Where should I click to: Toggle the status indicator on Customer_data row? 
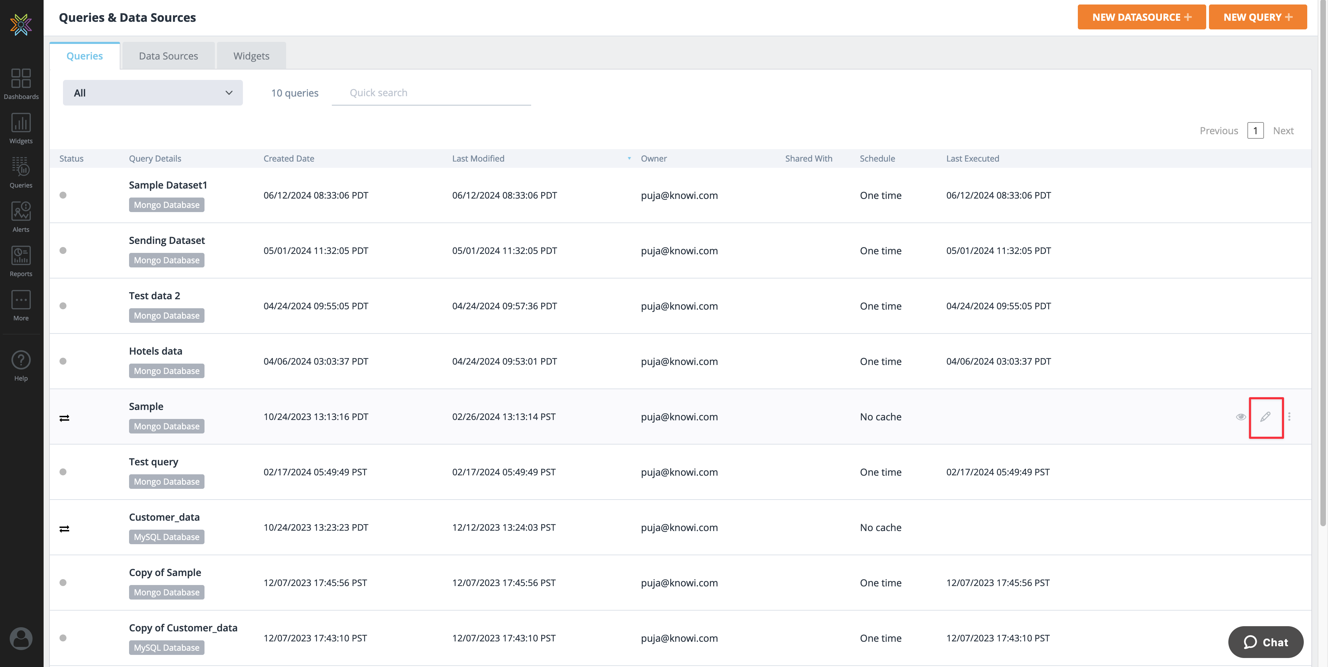pos(64,528)
